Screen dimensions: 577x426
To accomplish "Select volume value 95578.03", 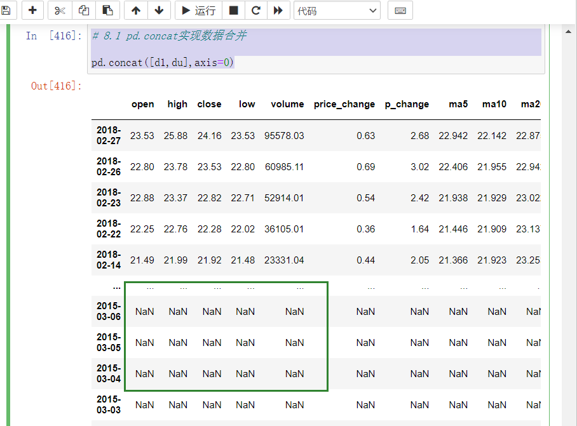I will coord(284,136).
